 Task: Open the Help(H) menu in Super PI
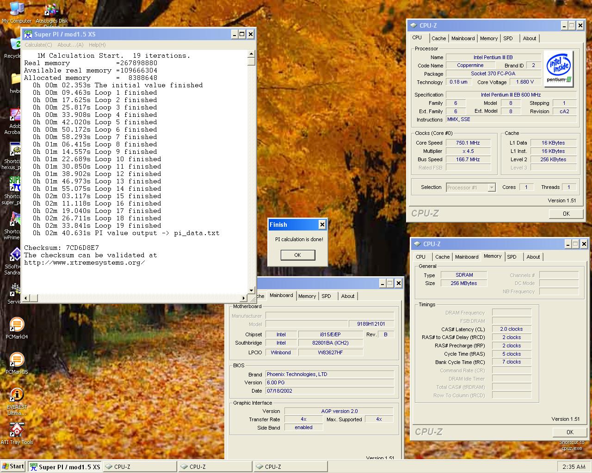pyautogui.click(x=97, y=45)
